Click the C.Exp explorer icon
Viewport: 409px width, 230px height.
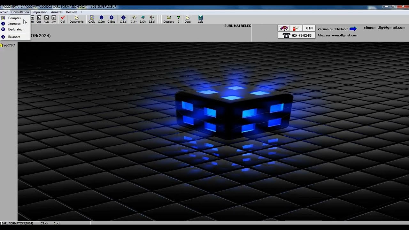[111, 19]
